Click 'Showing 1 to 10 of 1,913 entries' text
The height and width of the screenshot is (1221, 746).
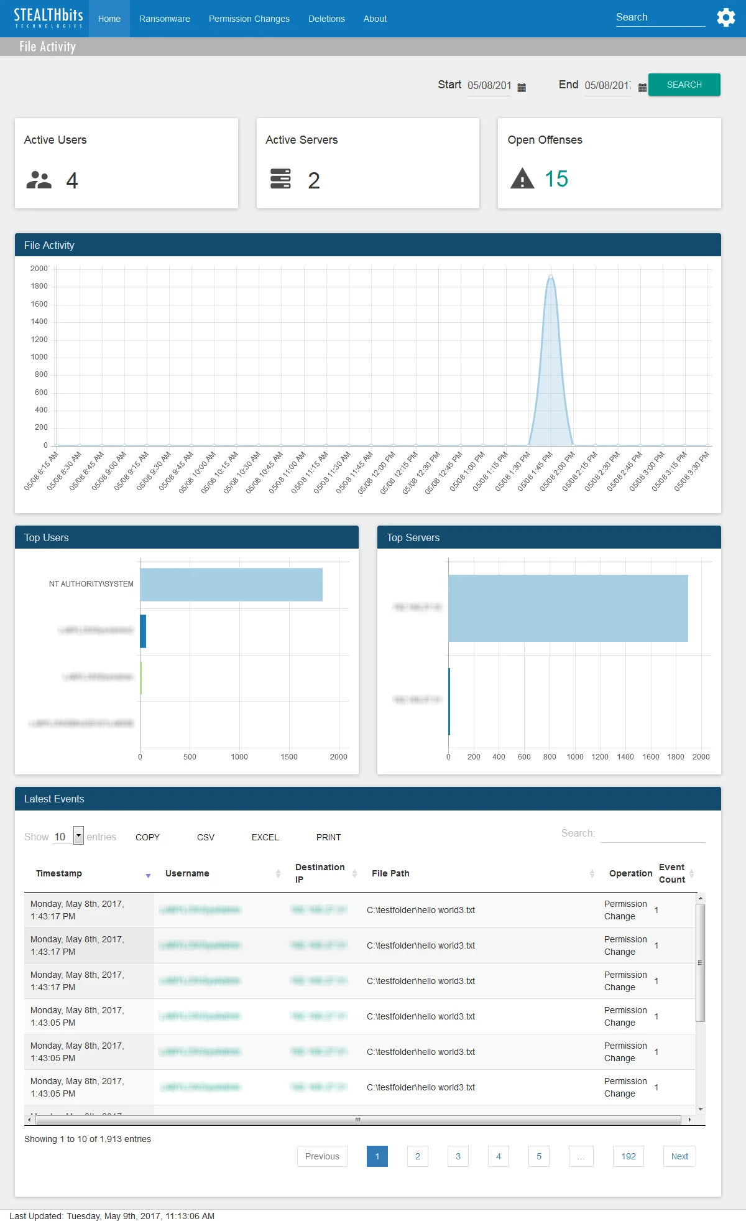point(88,1139)
